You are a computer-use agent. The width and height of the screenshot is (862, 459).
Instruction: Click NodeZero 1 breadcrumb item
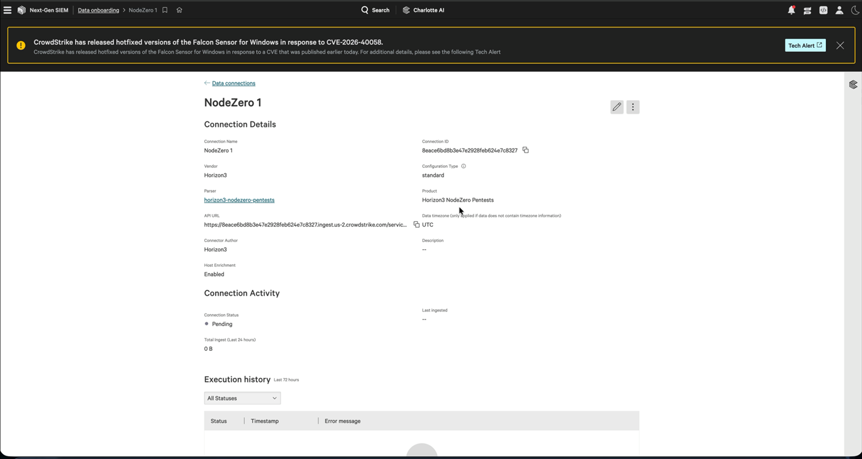point(143,10)
